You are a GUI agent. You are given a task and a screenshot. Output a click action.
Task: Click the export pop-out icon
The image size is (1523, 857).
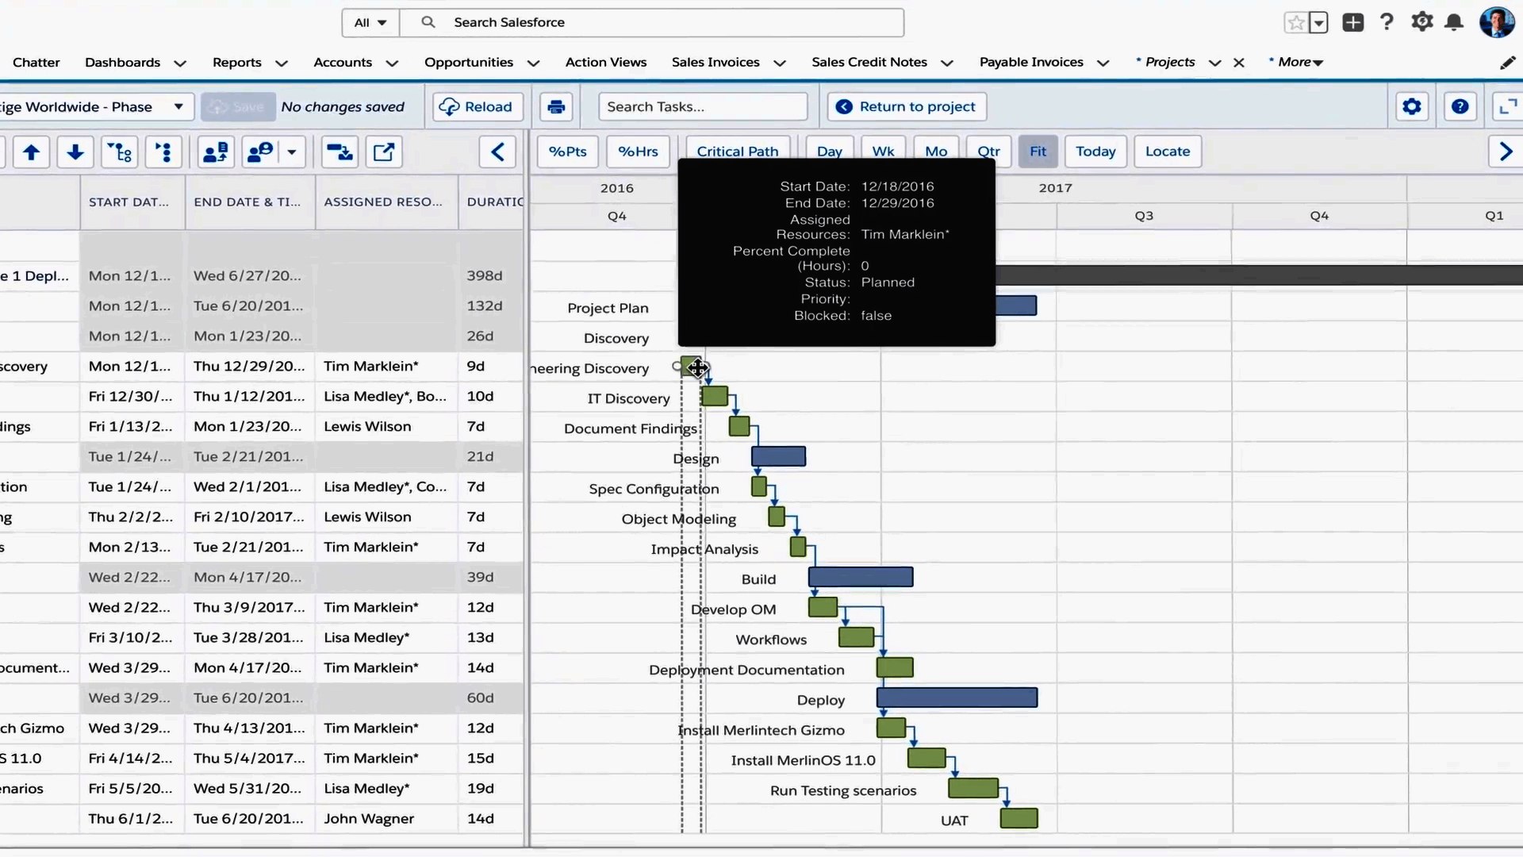coord(384,152)
